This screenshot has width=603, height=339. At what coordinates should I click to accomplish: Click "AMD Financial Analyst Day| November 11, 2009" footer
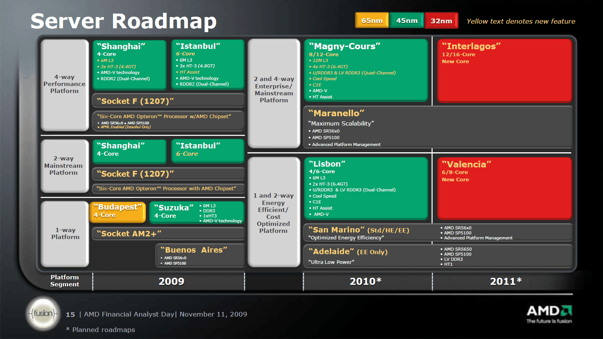[165, 314]
